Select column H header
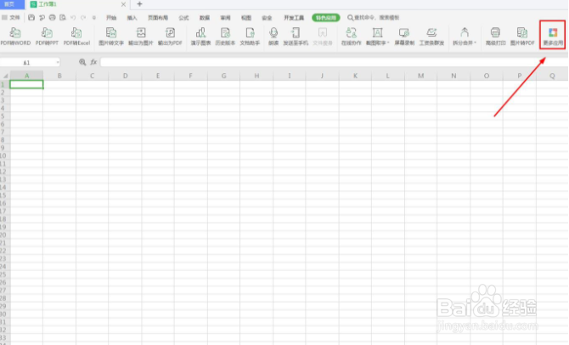The width and height of the screenshot is (569, 345). 256,76
